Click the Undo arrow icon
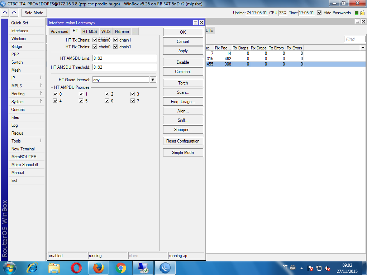 click(x=5, y=13)
